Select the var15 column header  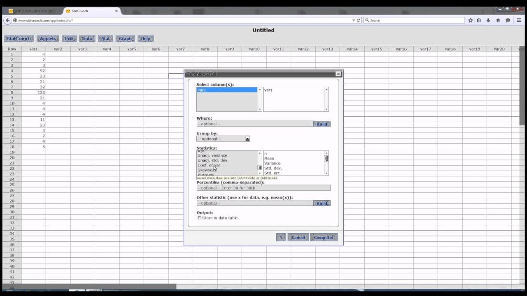click(377, 49)
